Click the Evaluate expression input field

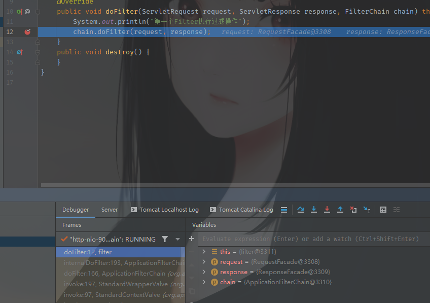click(314, 239)
